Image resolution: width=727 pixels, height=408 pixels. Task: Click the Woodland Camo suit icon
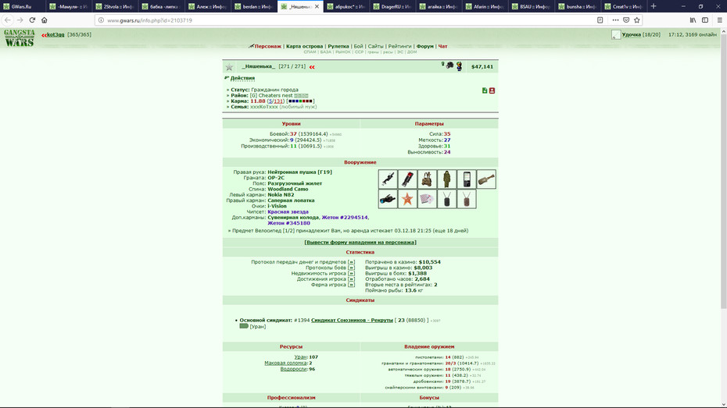[x=446, y=179]
